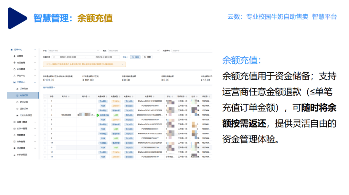The width and height of the screenshot is (349, 195).
Task: Click the 重置 reset button
Action: 147,57
